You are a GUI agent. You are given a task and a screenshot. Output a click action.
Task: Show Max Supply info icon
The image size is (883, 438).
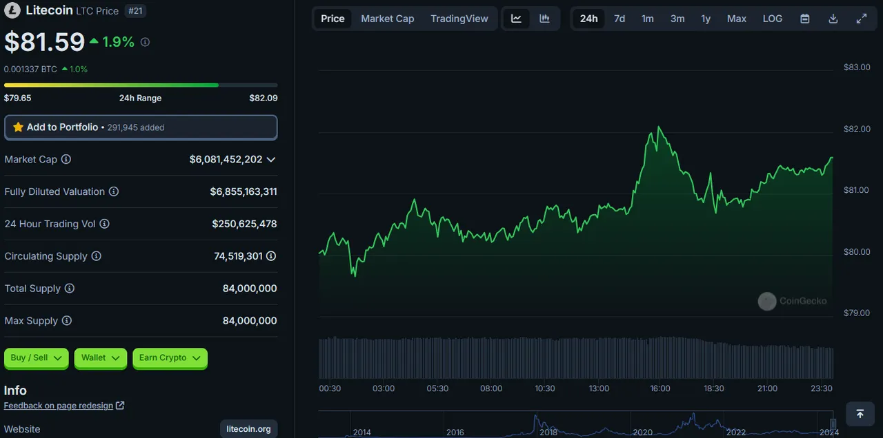point(66,321)
